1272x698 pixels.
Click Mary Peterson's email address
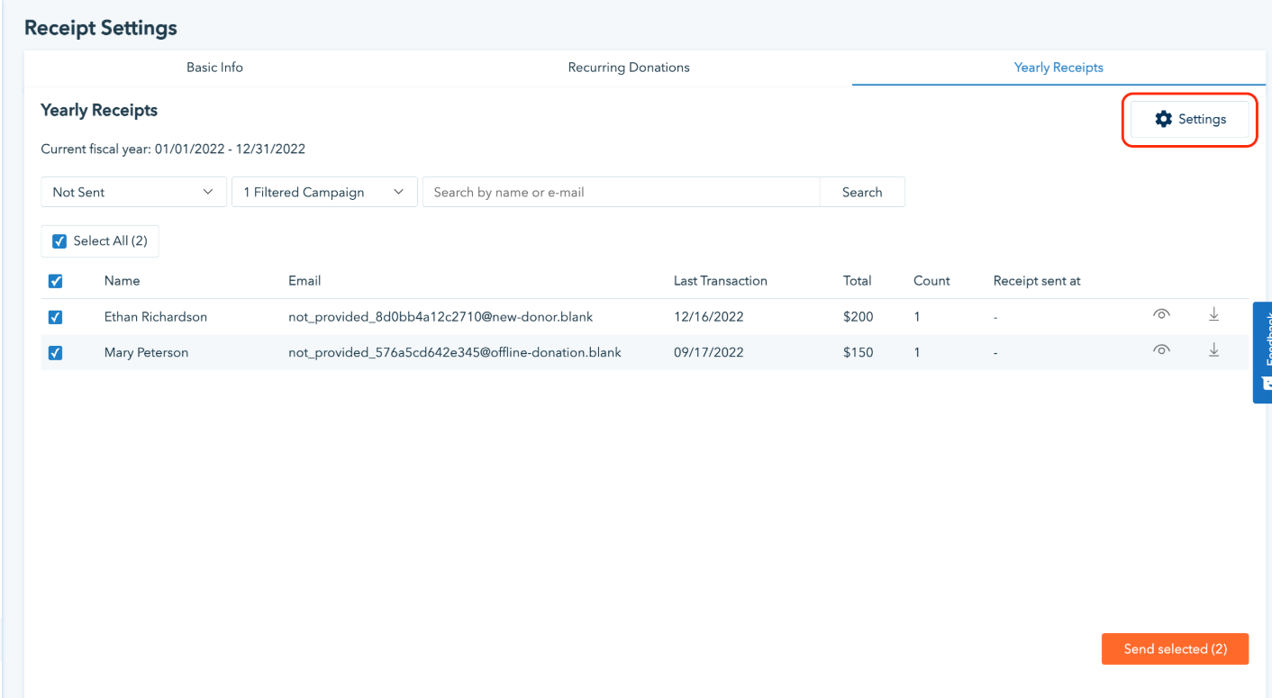point(454,353)
